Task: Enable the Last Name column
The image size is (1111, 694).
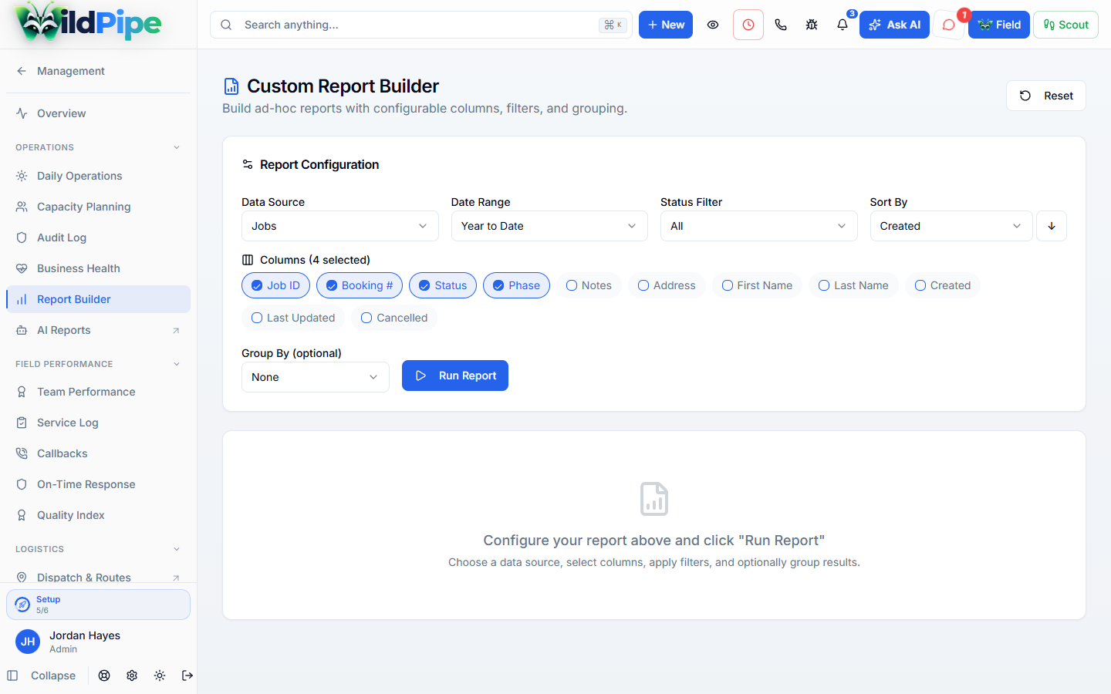Action: click(853, 285)
